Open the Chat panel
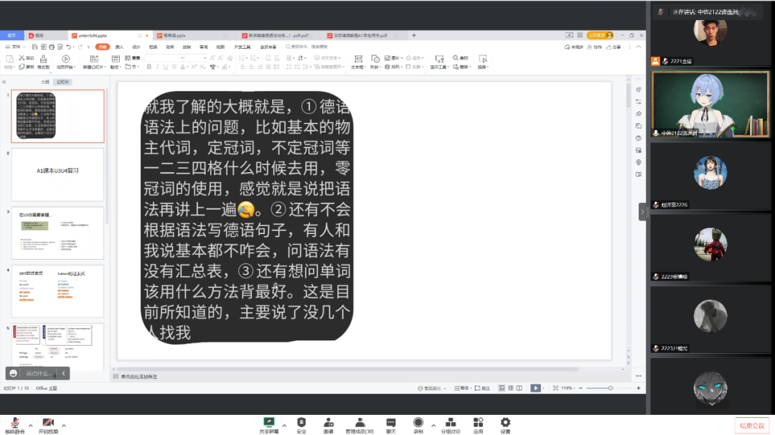 coord(390,422)
